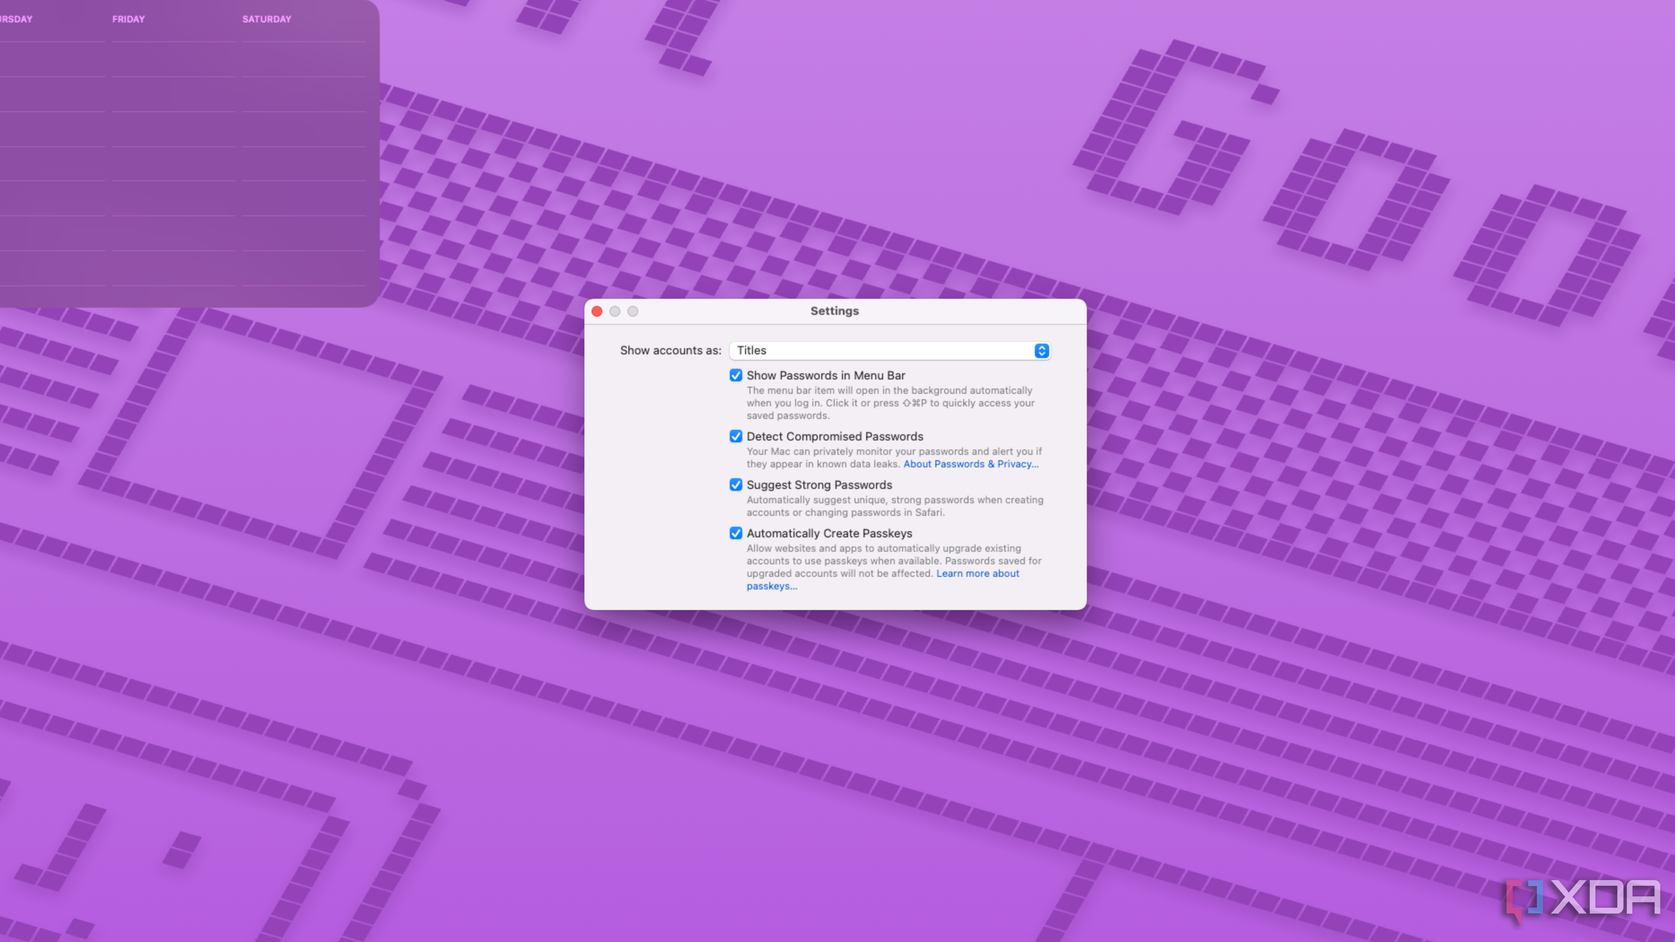Open the 'Show accounts as' Titles dropdown

889,350
